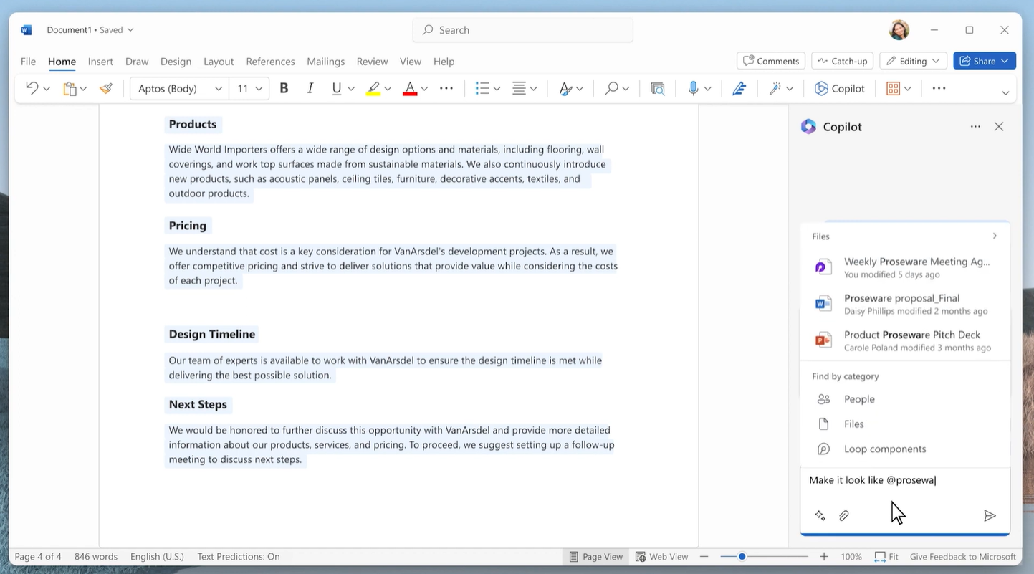Open Copilot pane more options
The height and width of the screenshot is (574, 1034).
pyautogui.click(x=975, y=127)
